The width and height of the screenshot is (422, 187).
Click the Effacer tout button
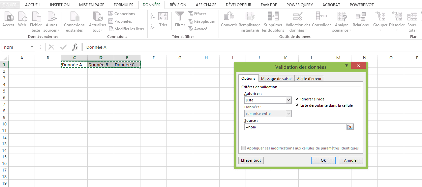(x=251, y=160)
